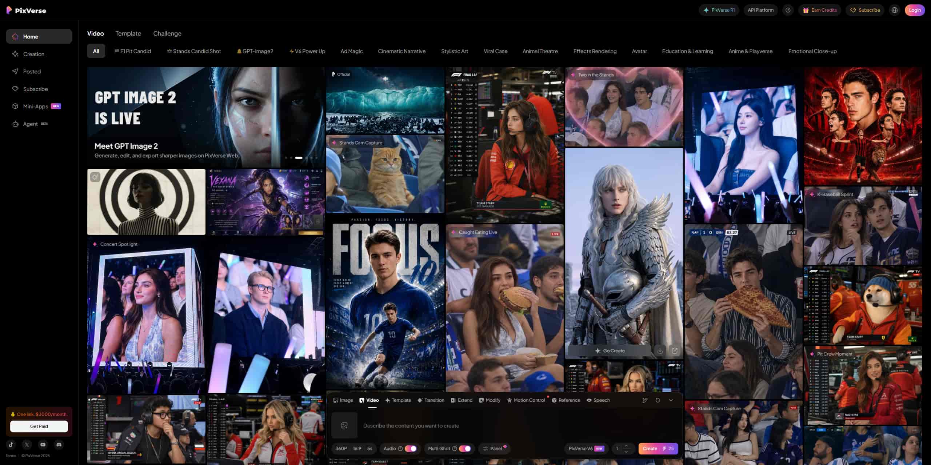931x465 pixels.
Task: Open the 16:9 aspect ratio setting
Action: click(357, 449)
